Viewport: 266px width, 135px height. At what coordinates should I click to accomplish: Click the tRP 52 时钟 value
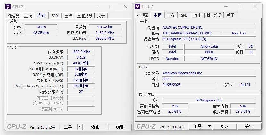pyautogui.click(x=81, y=74)
